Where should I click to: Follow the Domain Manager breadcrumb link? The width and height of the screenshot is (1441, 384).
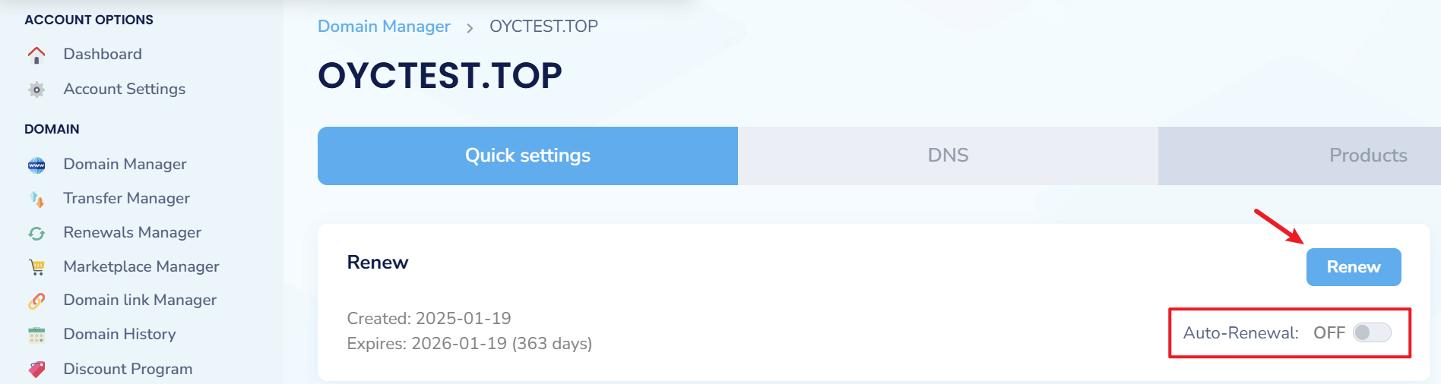point(384,27)
